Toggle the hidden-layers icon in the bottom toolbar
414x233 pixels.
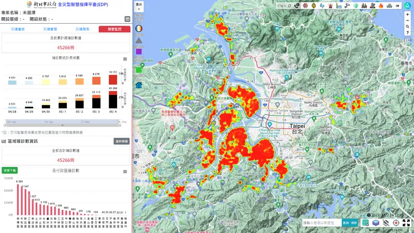tap(386, 223)
